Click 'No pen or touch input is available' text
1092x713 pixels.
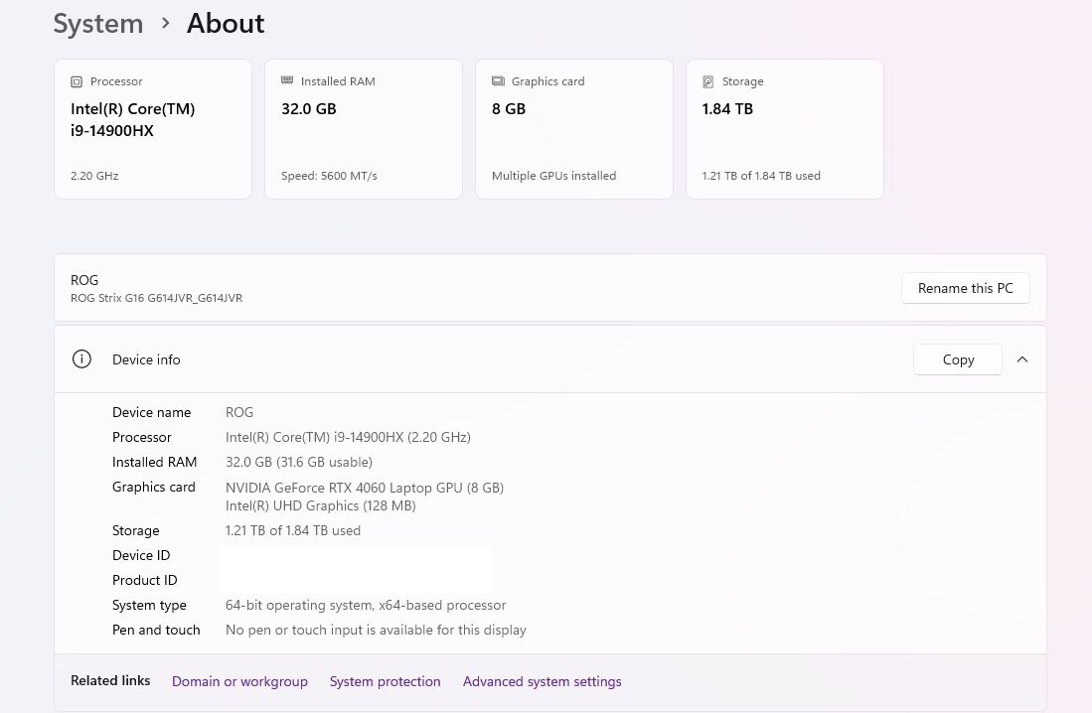(376, 631)
